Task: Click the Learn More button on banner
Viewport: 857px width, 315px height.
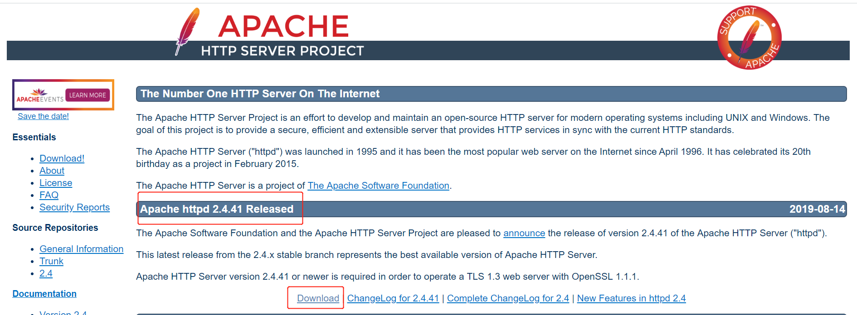Action: pyautogui.click(x=88, y=95)
